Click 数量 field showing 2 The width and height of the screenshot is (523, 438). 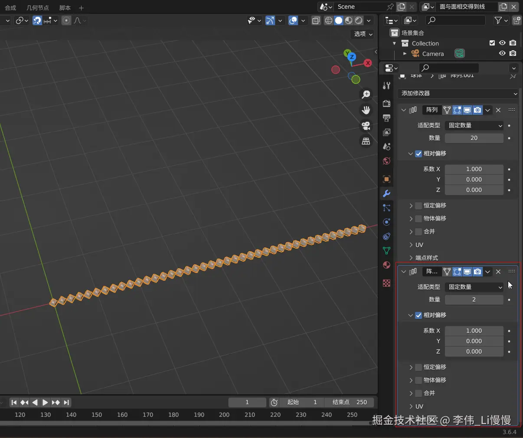click(474, 300)
